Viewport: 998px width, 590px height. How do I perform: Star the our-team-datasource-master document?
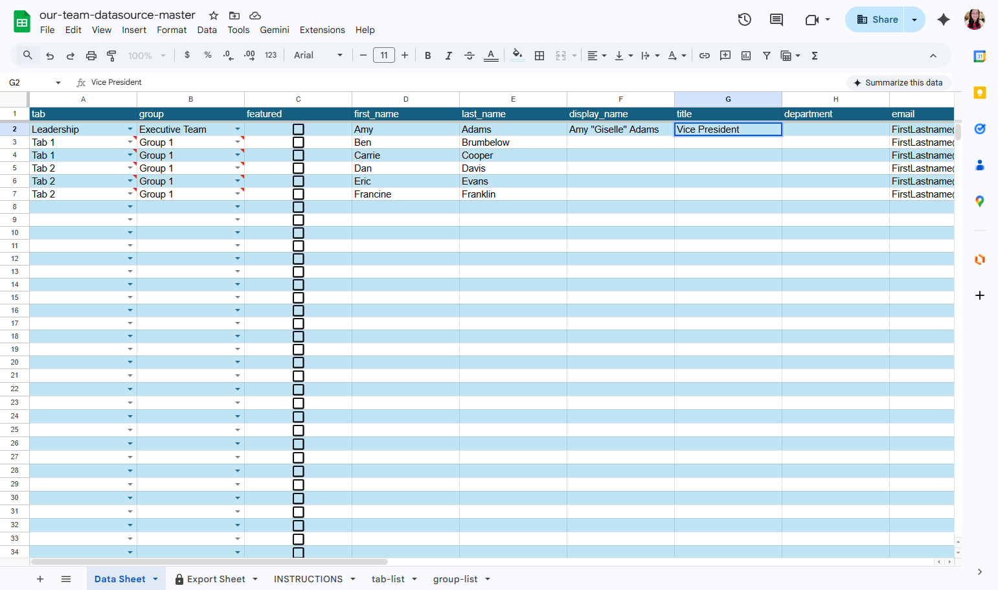214,16
